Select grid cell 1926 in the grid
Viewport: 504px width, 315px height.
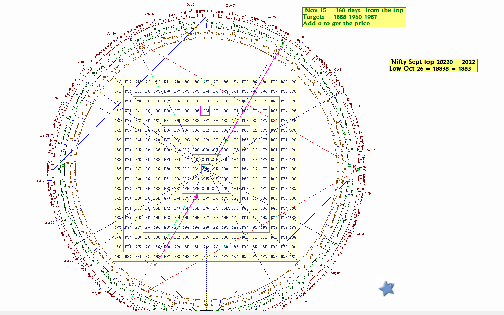pos(215,121)
